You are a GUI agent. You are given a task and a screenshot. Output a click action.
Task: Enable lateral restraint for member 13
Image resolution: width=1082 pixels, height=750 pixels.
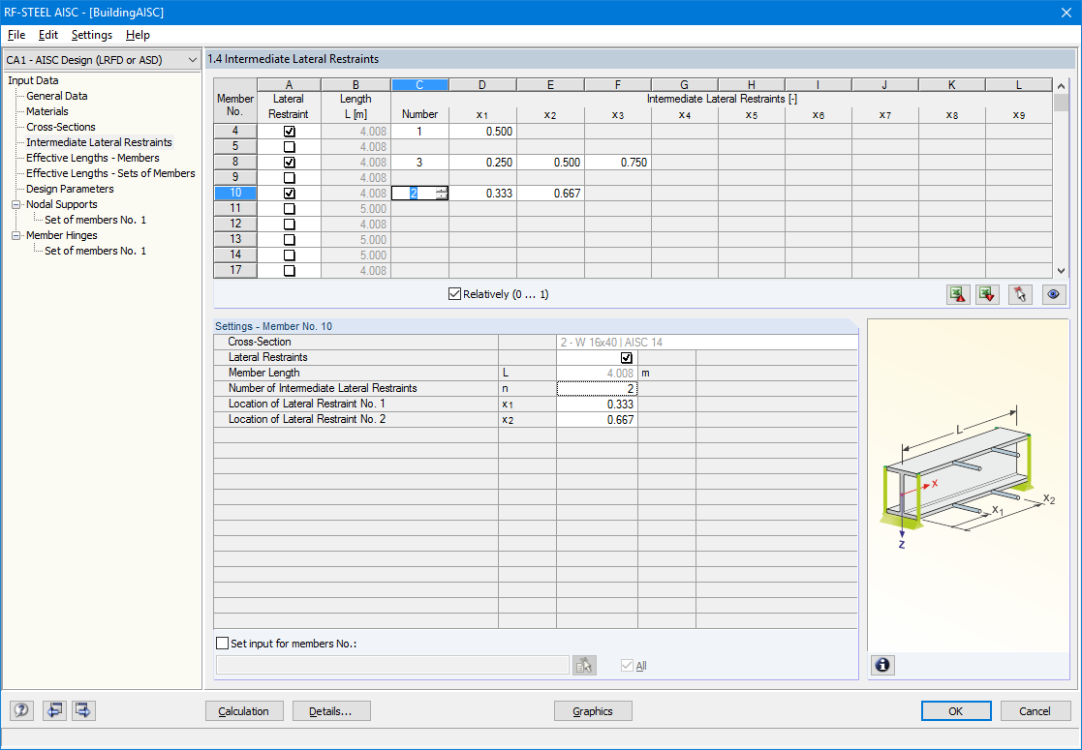point(289,240)
